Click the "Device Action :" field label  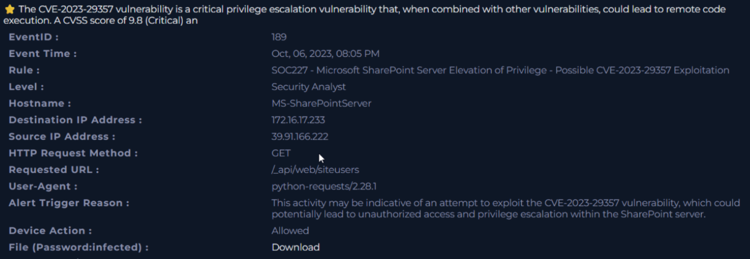pyautogui.click(x=50, y=231)
